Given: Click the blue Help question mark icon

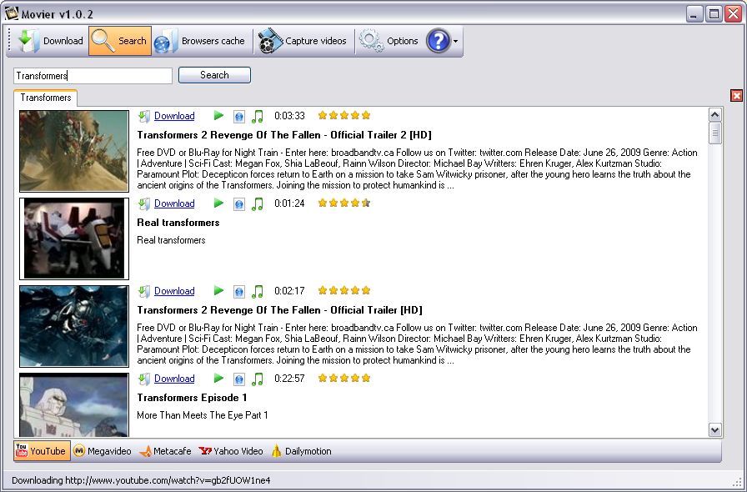Looking at the screenshot, I should (438, 41).
